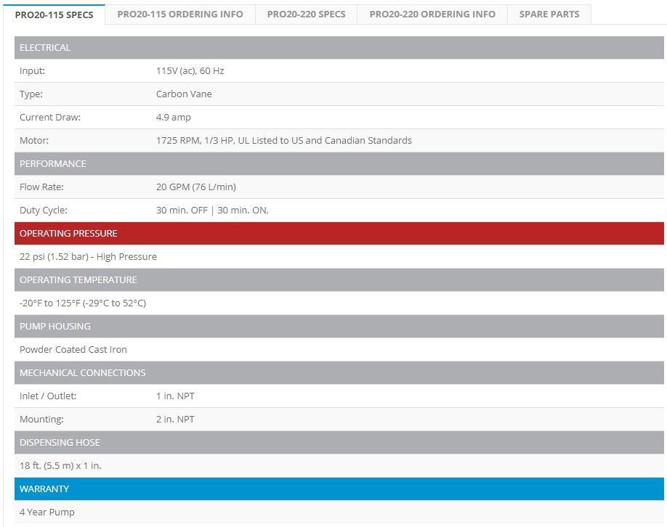Click the "Current Draw:" label
This screenshot has width=667, height=527.
tap(49, 118)
